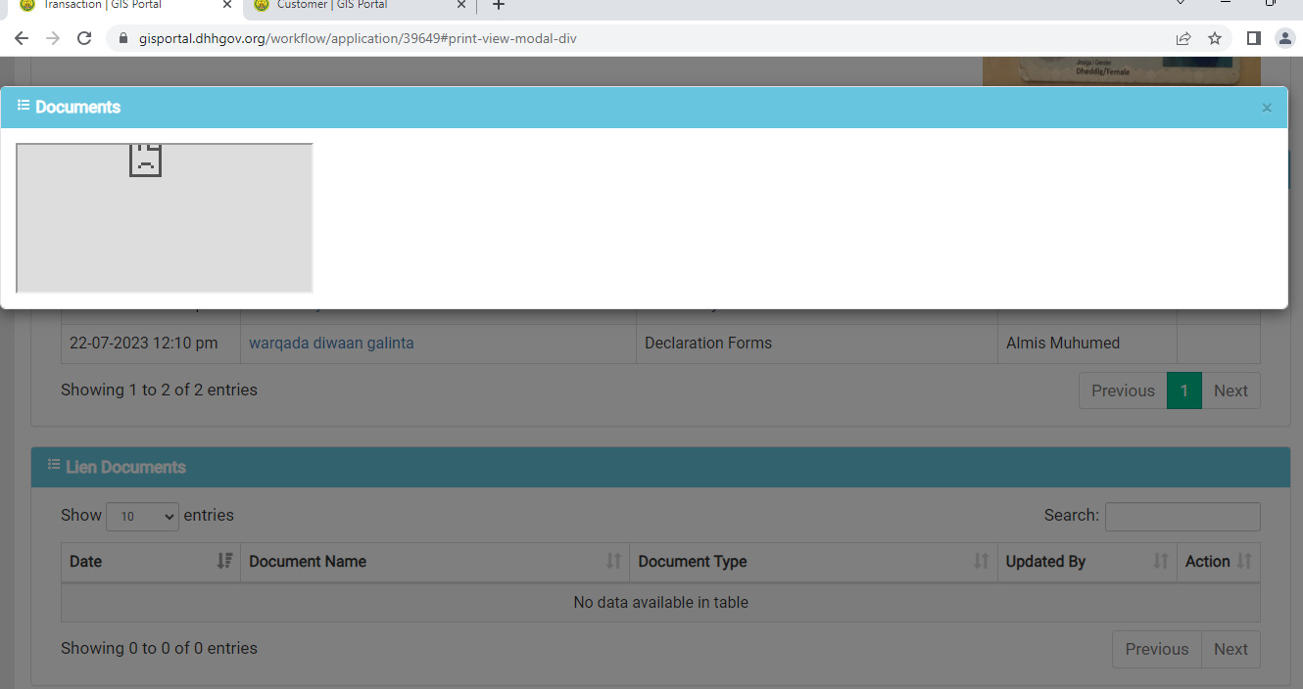This screenshot has width=1303, height=689.
Task: Go back with browser back arrow
Action: 22,38
